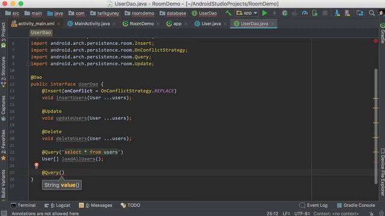Click the Make Project hammer icon
The height and width of the screenshot is (216, 385).
coord(228,13)
